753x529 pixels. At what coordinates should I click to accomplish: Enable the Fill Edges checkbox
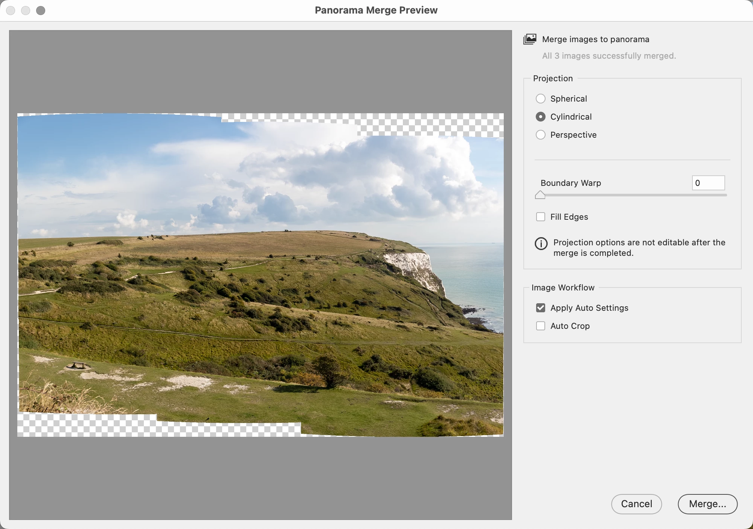coord(541,217)
